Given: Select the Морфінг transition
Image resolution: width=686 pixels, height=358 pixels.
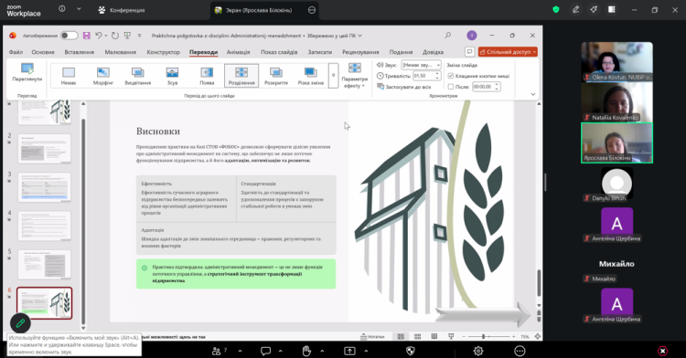Looking at the screenshot, I should point(102,76).
